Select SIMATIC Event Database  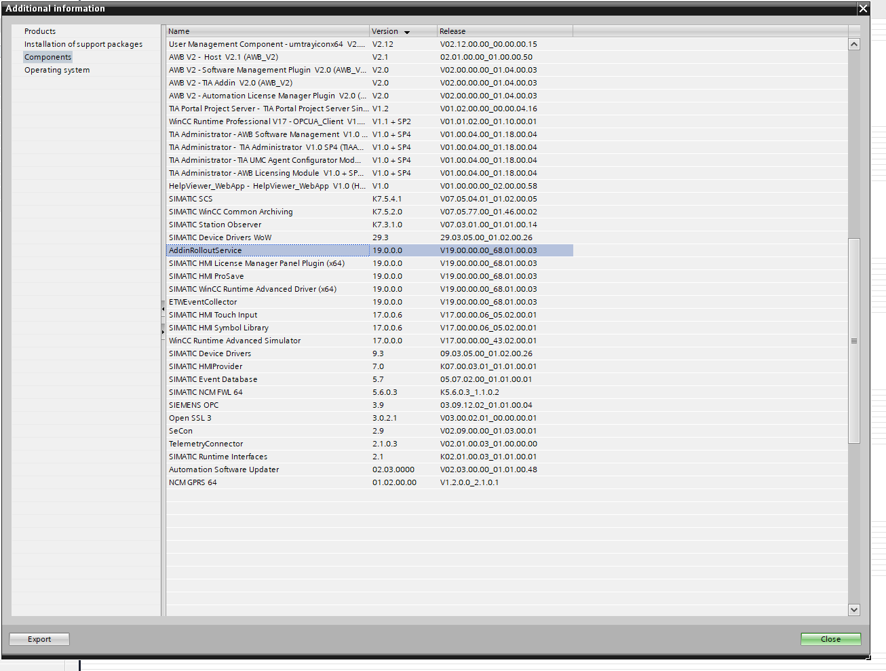[x=370, y=379]
